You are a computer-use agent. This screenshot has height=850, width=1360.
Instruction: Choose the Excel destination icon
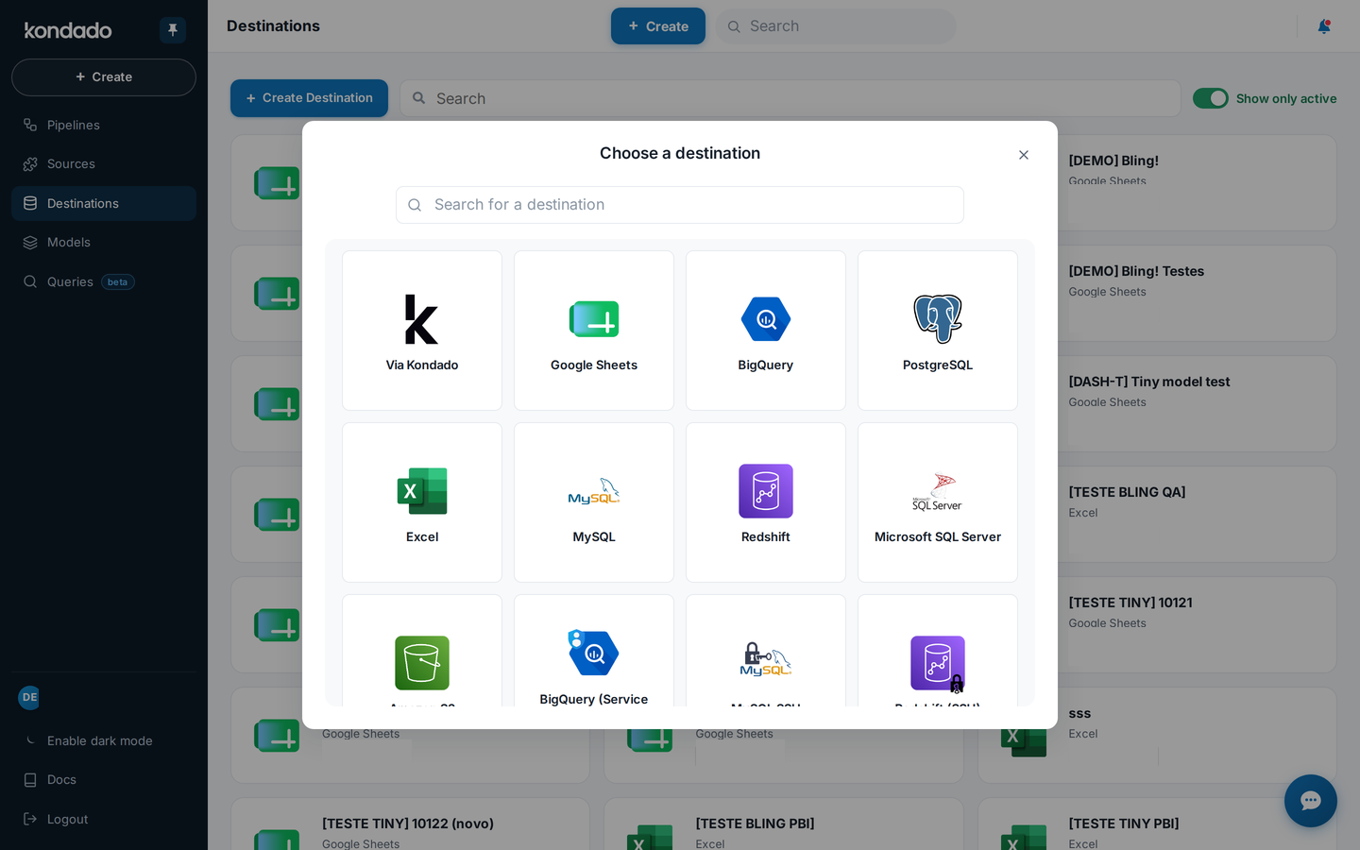[422, 491]
